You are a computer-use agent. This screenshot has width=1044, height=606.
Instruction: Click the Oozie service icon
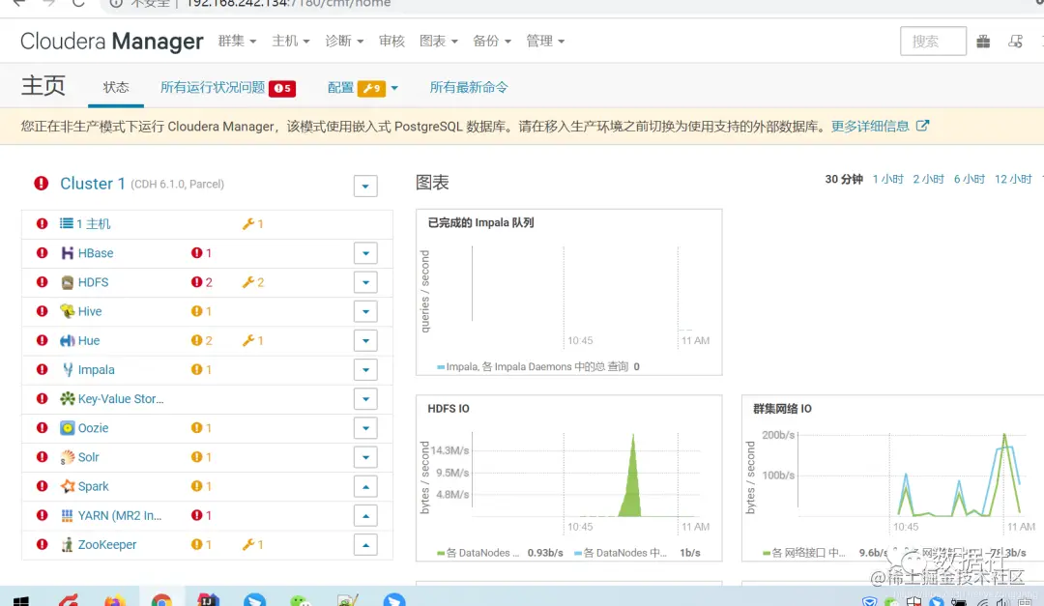68,428
